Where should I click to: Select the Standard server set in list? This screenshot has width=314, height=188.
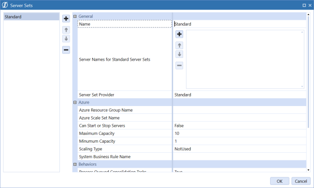[x=31, y=17]
